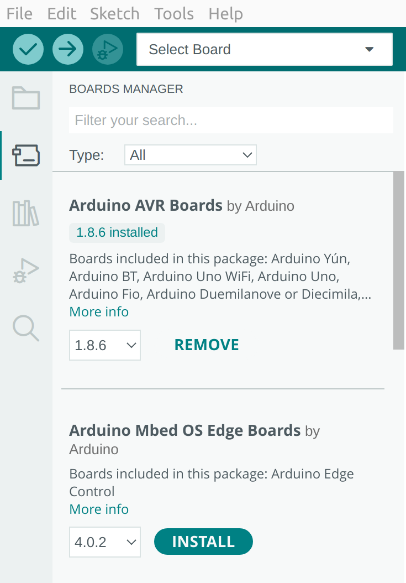The image size is (406, 583).
Task: Open the Search magnifier sidebar icon
Action: click(x=25, y=329)
